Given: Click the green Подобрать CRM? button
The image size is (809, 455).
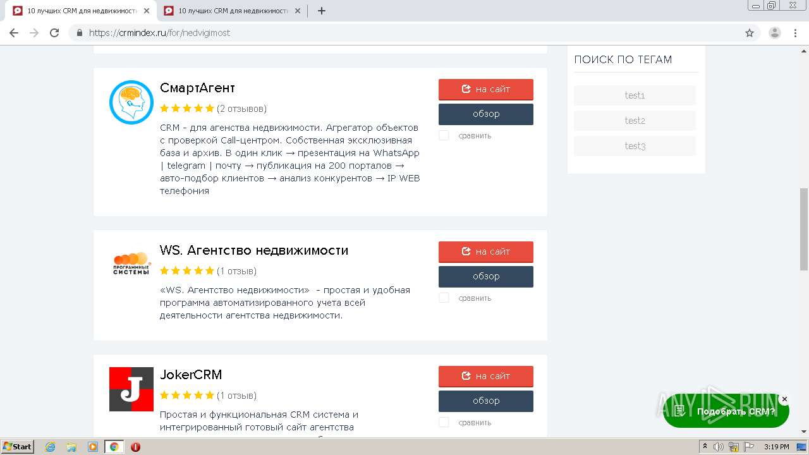Looking at the screenshot, I should [726, 411].
